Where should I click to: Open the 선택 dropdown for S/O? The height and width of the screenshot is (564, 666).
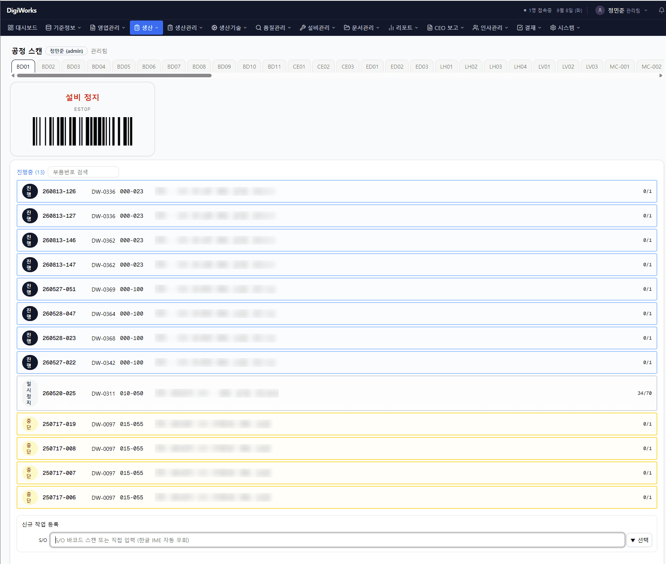point(640,540)
